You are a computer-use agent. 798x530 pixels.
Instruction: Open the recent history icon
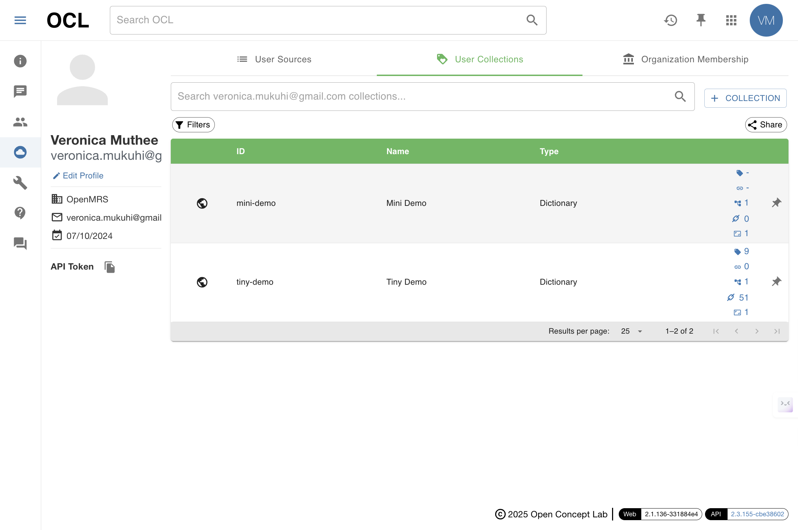click(671, 20)
